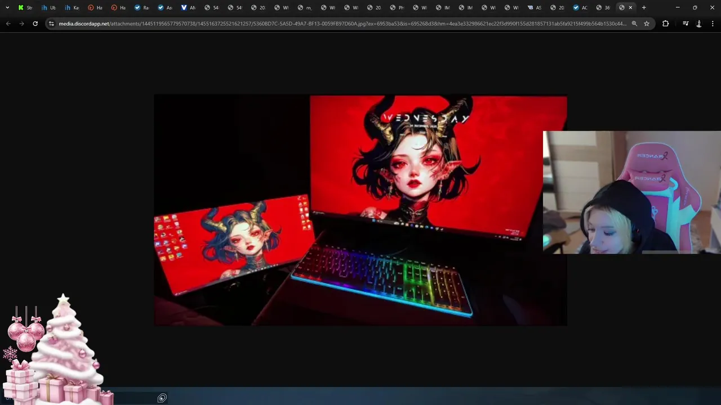Switch to the 'Ka' tab
Viewport: 721px width, 405px height.
coord(72,7)
